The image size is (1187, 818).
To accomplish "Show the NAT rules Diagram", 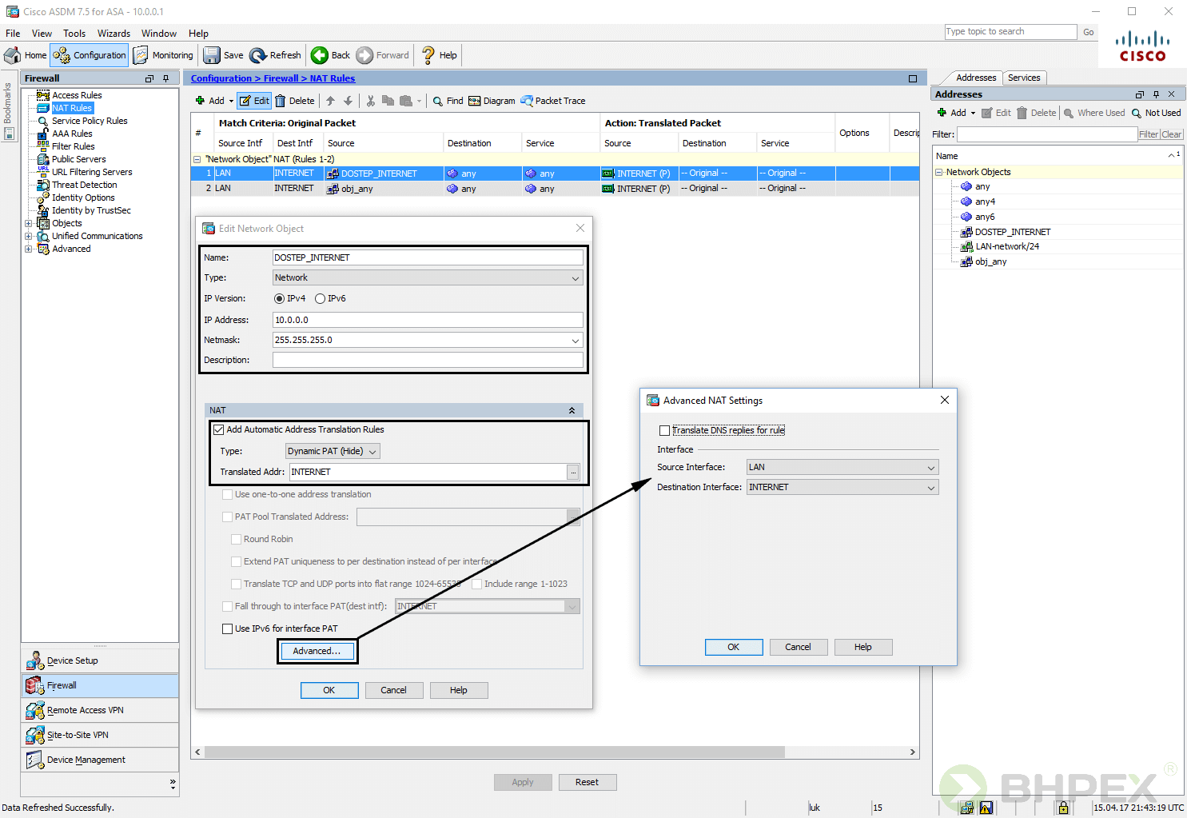I will pos(492,101).
